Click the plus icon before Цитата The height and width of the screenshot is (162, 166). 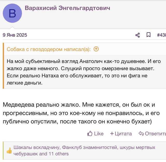click(112, 133)
